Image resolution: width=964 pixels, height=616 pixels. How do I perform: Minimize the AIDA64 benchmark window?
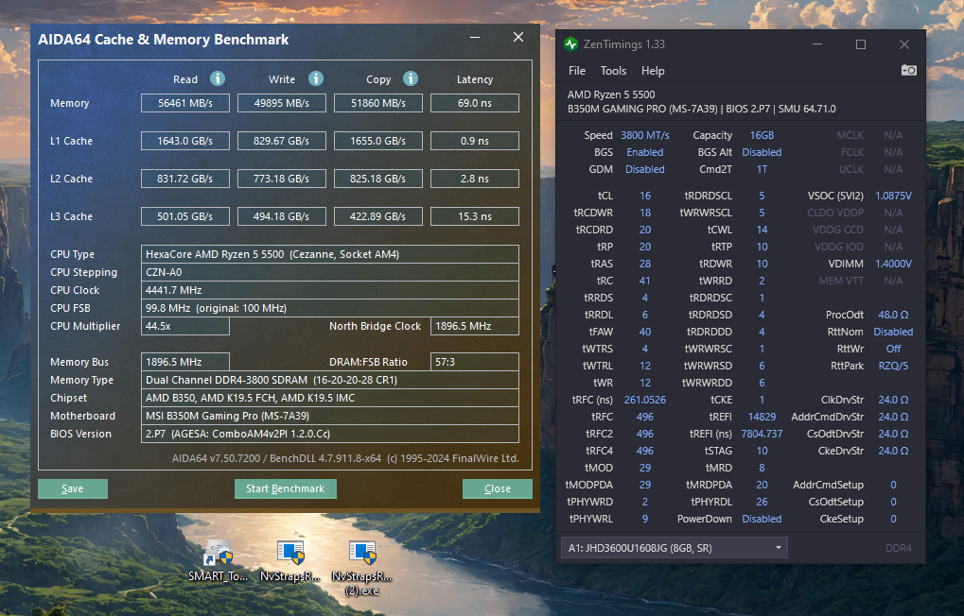pyautogui.click(x=475, y=38)
